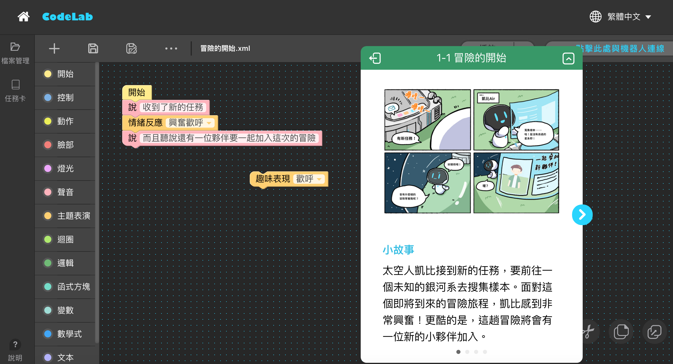Viewport: 673px width, 364px height.
Task: Select the 燈光 block category
Action: coord(65,168)
